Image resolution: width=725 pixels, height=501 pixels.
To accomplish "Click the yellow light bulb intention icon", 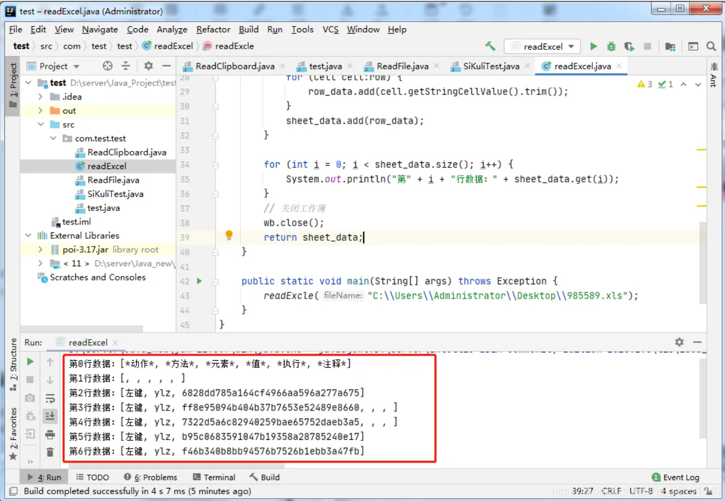I will (229, 235).
